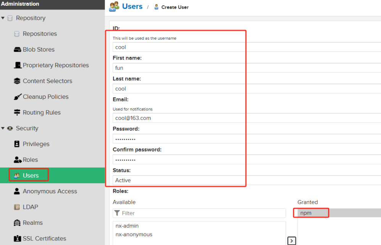Click the Users breadcrumb link
This screenshot has width=381, height=245.
click(x=132, y=6)
